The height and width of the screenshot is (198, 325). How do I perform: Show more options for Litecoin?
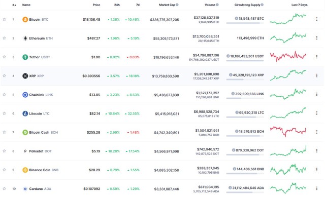(x=317, y=113)
